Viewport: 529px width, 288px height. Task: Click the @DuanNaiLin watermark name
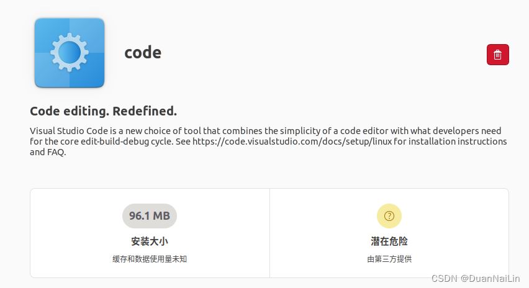(491, 279)
